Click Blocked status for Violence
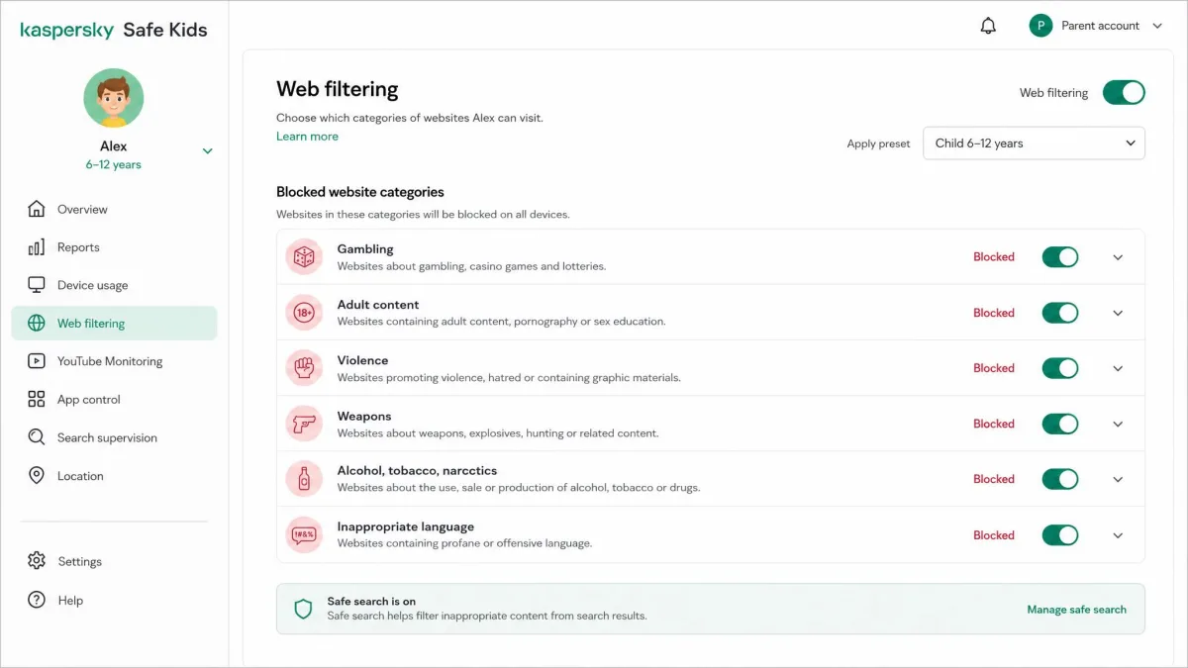The width and height of the screenshot is (1188, 668). [993, 368]
